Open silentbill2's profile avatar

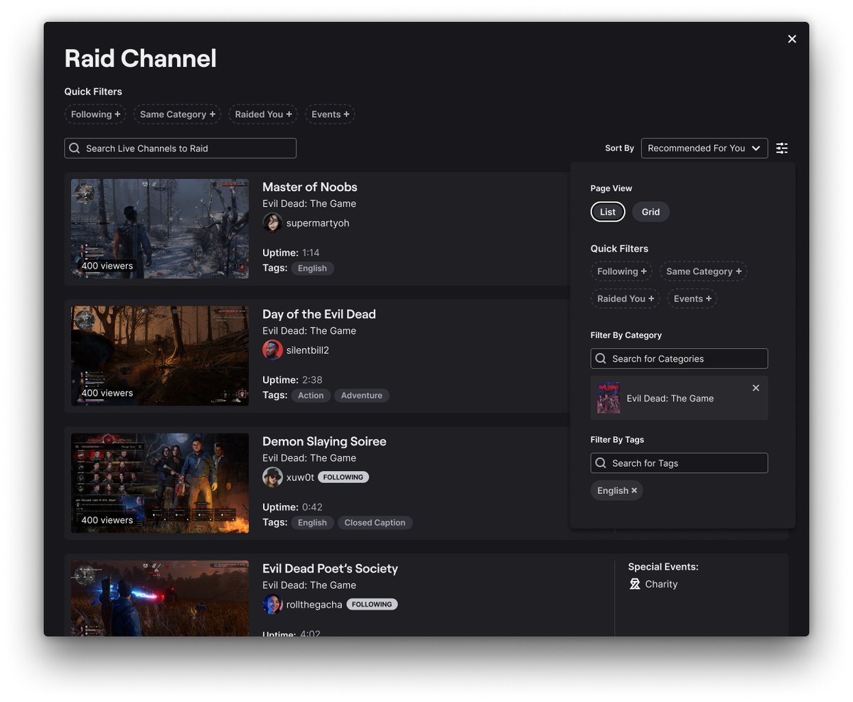[x=272, y=350]
